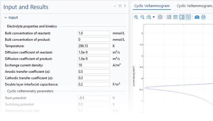This screenshot has width=213, height=121.
Task: Click the 'Temperature:' label
Action: [15, 46]
